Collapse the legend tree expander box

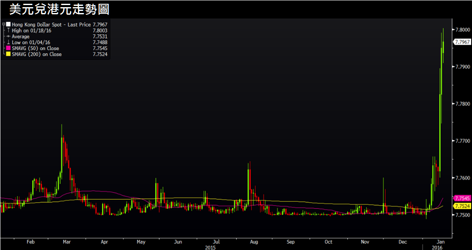coord(3,24)
